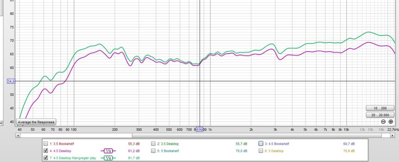The image size is (399, 162).
Task: Open smoothing button for Klangregler play trace
Action: (108, 158)
